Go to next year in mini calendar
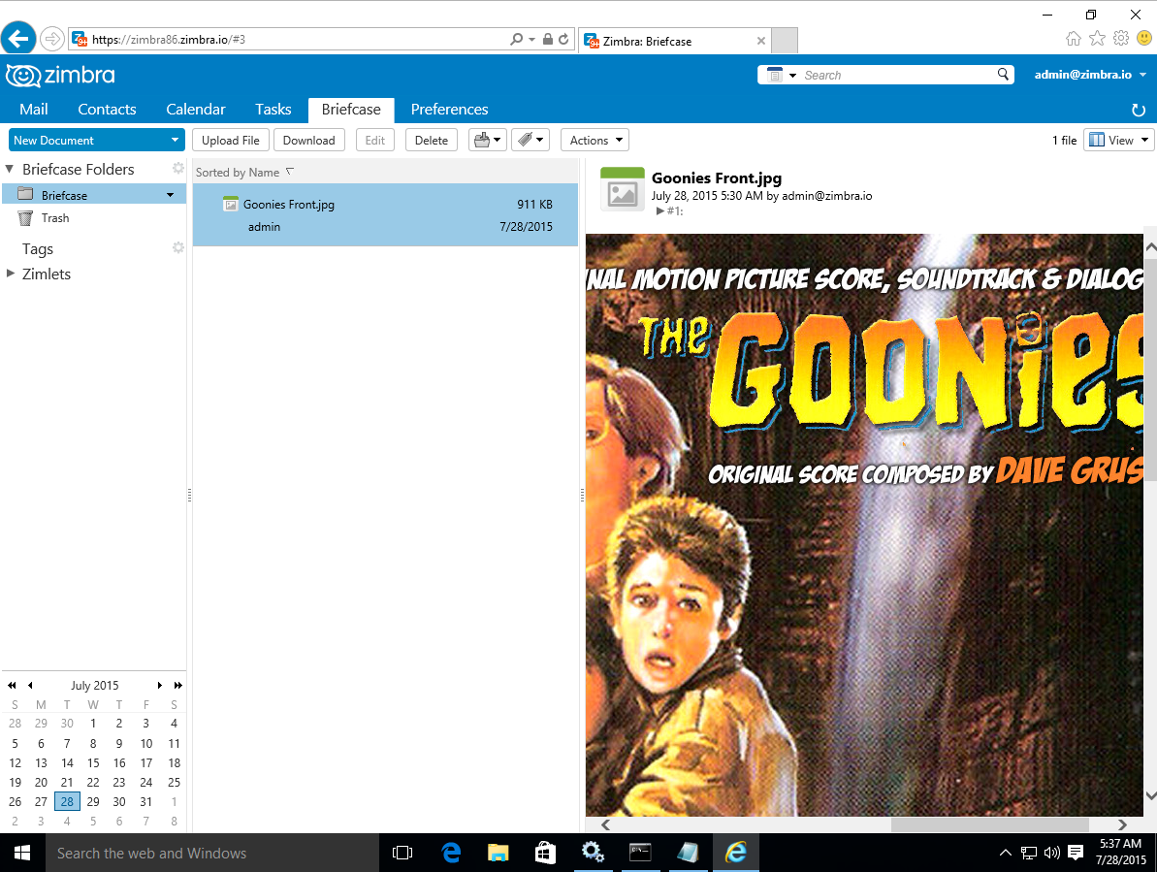 177,686
